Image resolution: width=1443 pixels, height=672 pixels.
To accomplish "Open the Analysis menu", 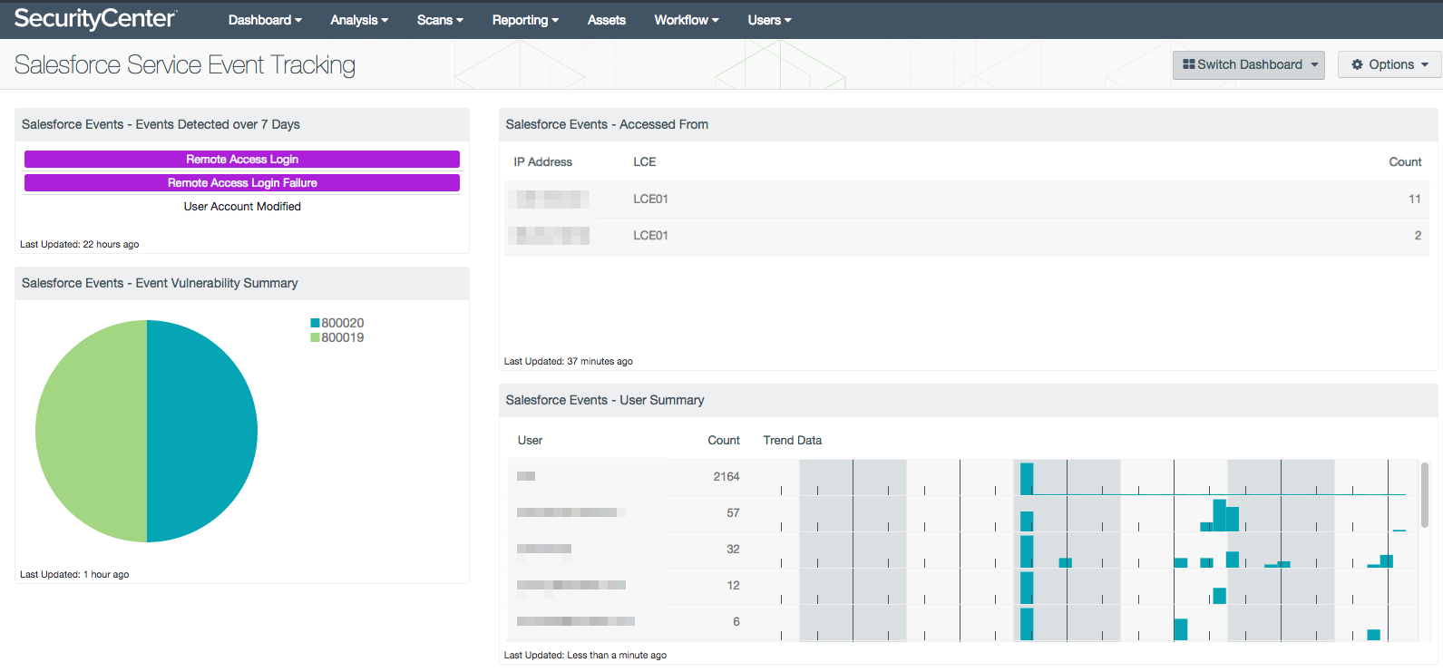I will click(x=359, y=20).
